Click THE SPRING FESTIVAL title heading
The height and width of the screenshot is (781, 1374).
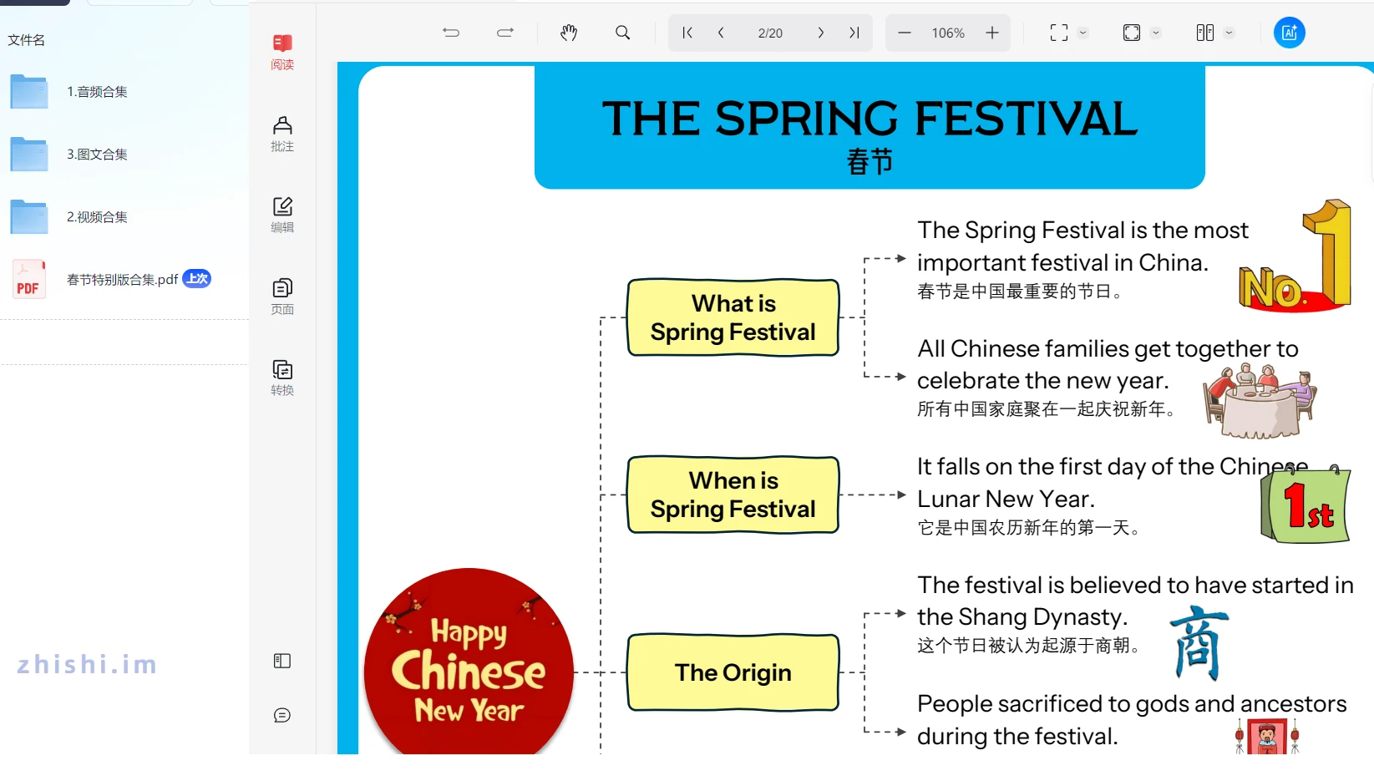click(870, 119)
